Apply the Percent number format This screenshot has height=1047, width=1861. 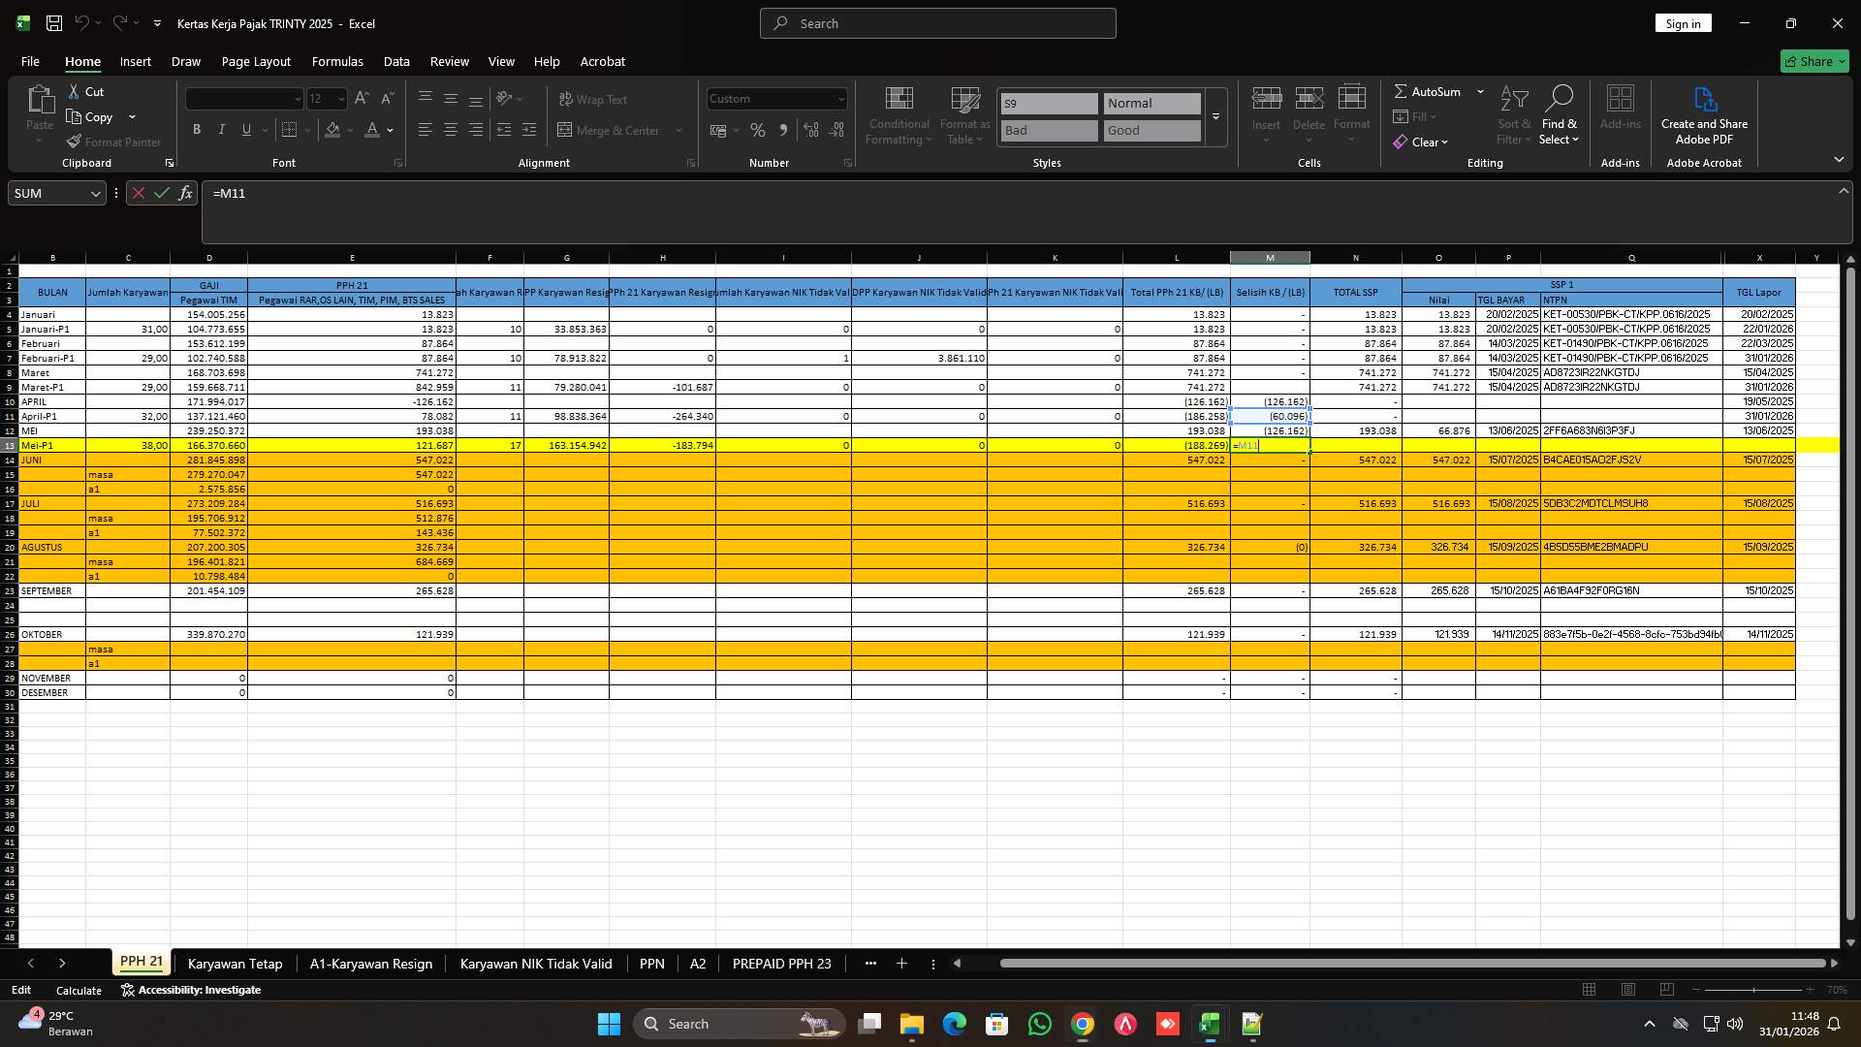(x=757, y=130)
